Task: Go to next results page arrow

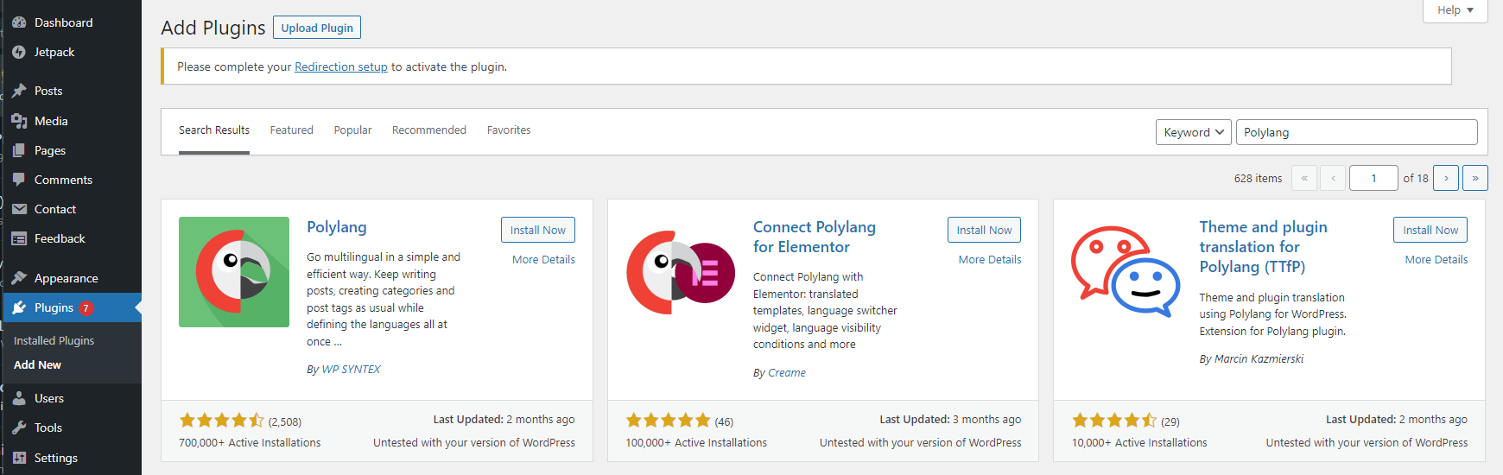Action: [x=1446, y=178]
